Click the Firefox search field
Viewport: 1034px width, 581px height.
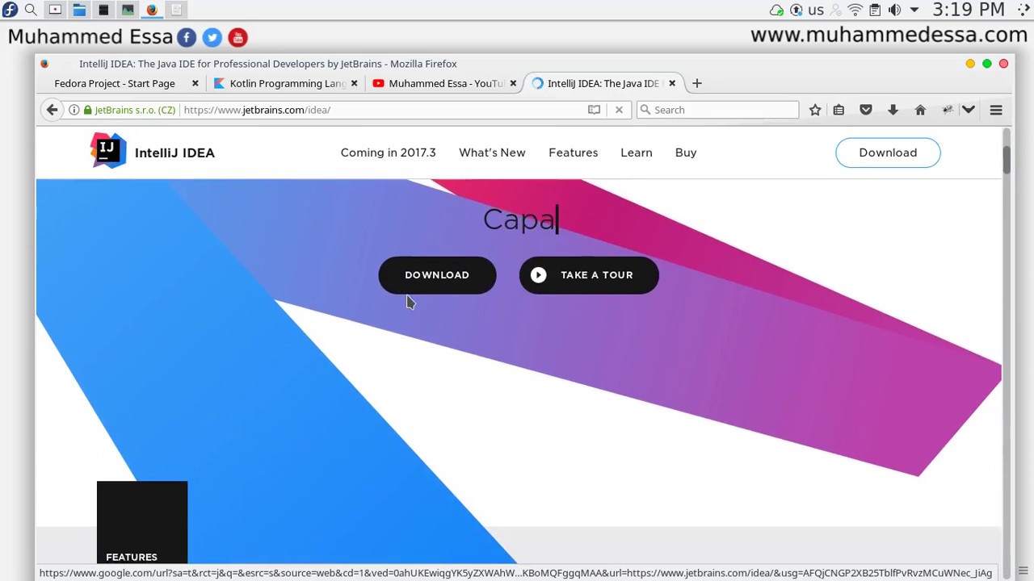click(x=717, y=110)
